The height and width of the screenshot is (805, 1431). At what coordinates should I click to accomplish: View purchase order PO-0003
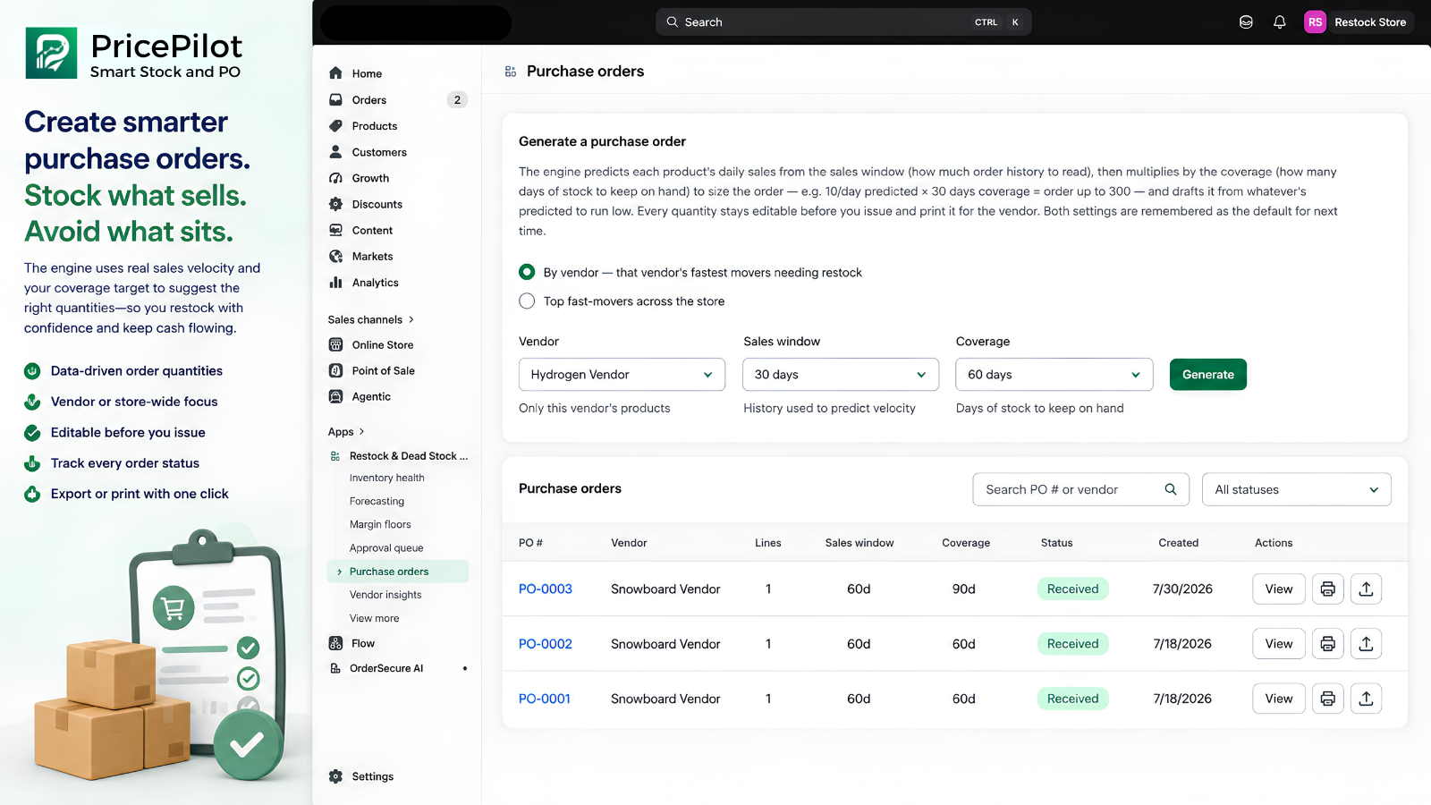1279,589
